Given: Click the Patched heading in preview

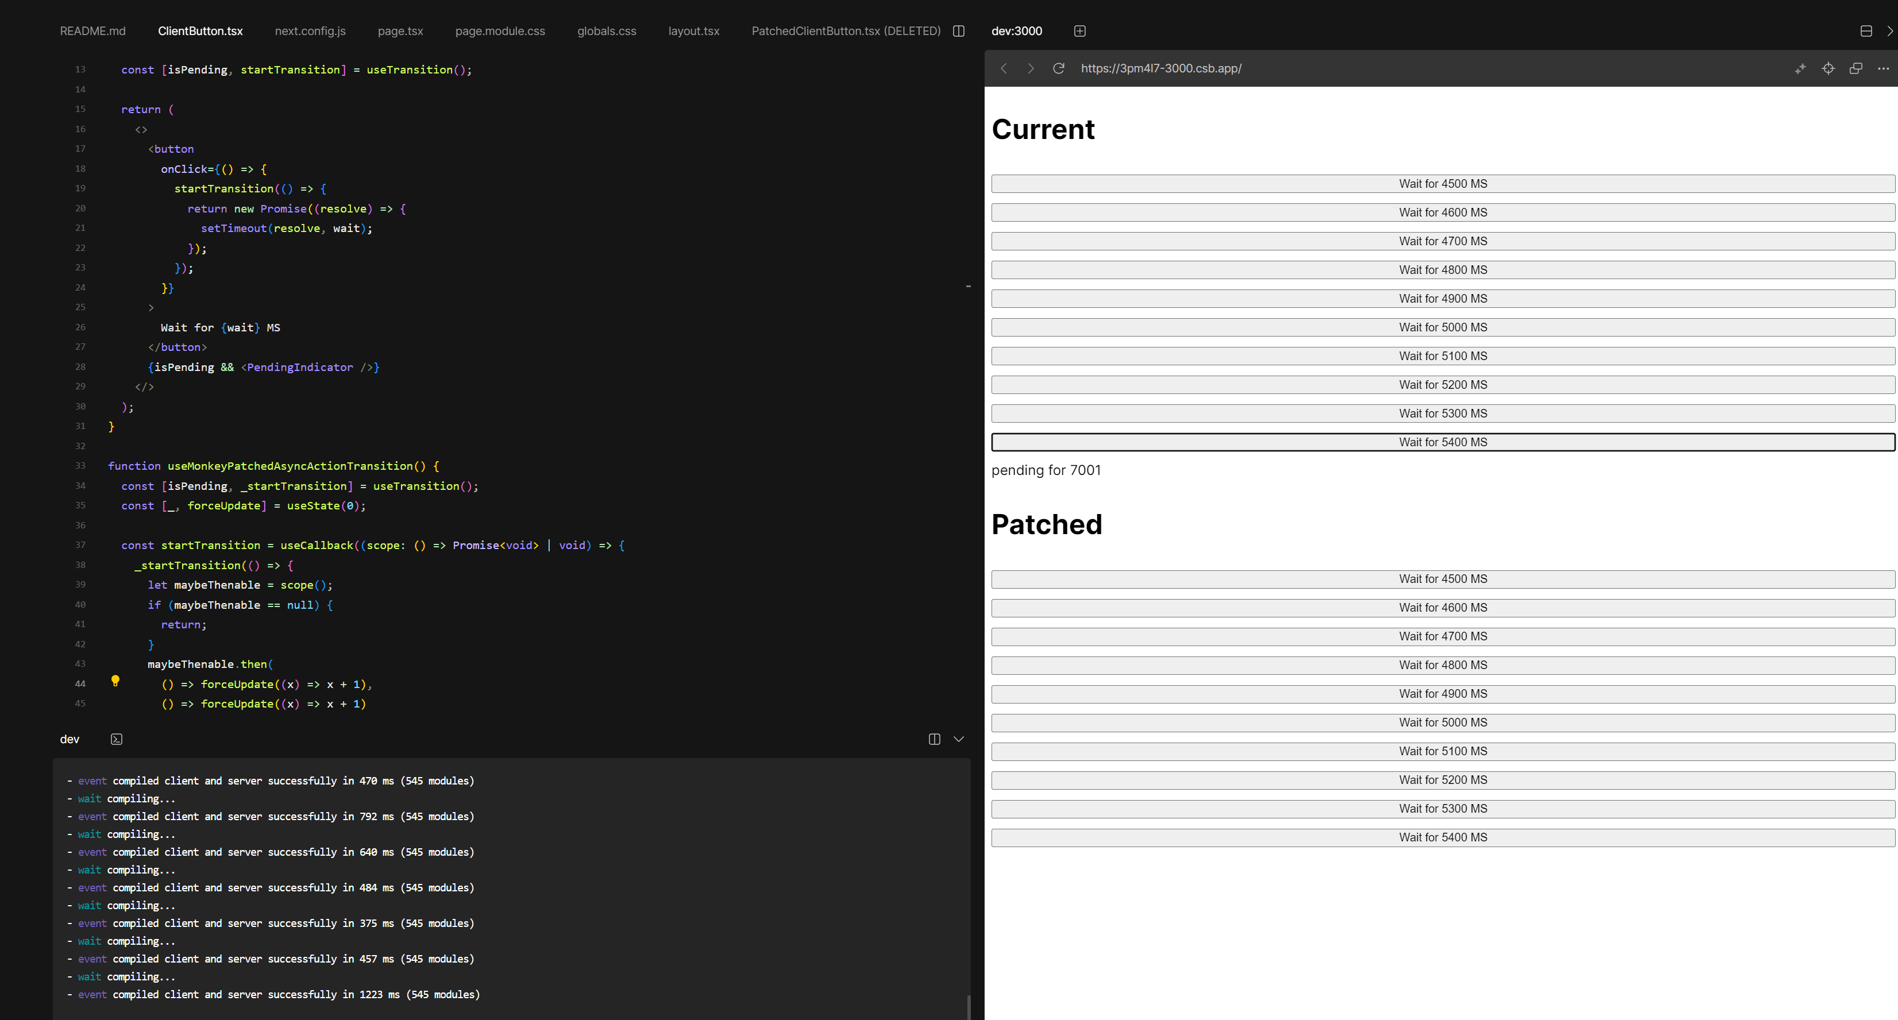Looking at the screenshot, I should (1047, 524).
